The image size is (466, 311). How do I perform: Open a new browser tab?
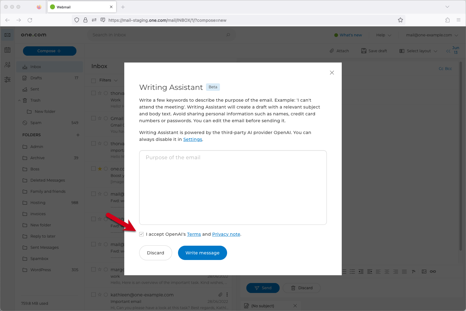coord(123,7)
